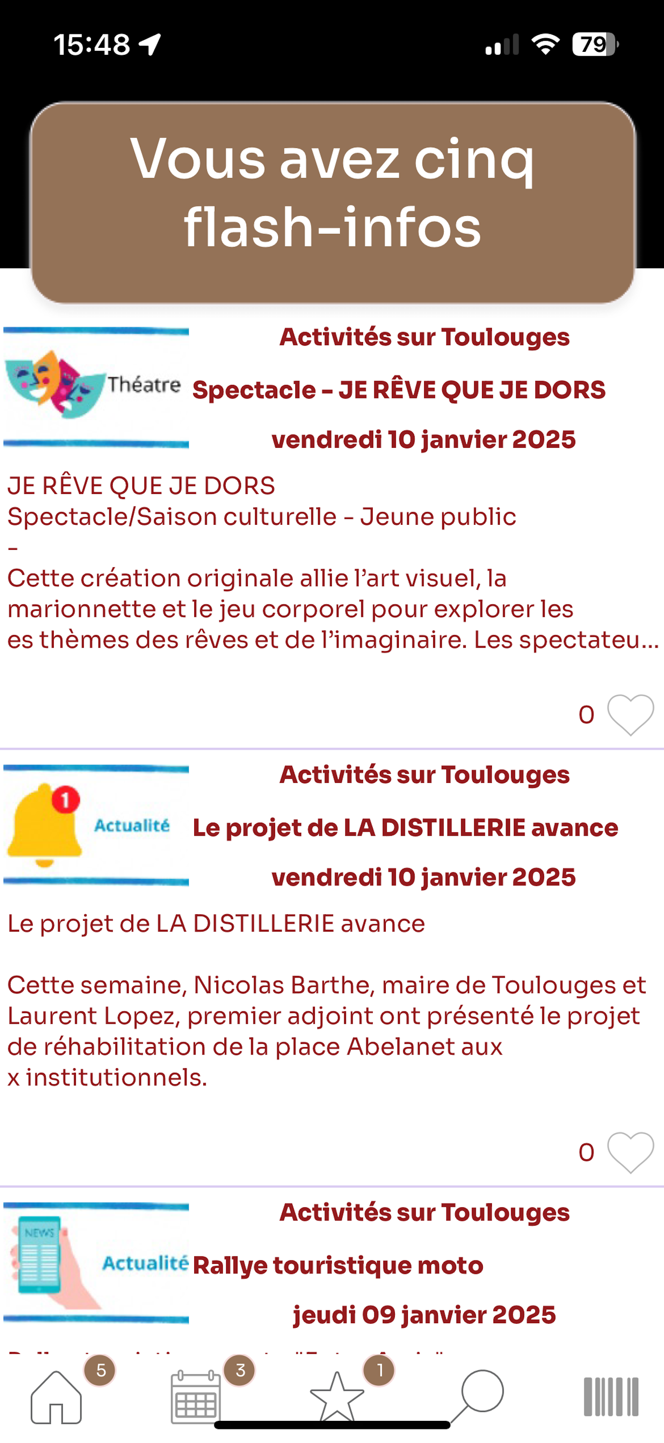The width and height of the screenshot is (664, 1443).
Task: Tap the News phone Actualité thumbnail
Action: (x=96, y=1263)
